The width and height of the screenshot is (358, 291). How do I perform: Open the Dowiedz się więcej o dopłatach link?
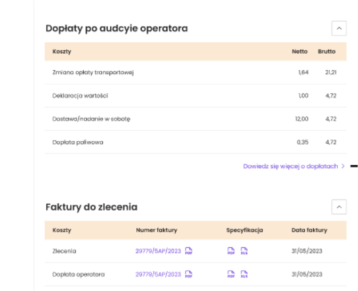click(x=290, y=166)
